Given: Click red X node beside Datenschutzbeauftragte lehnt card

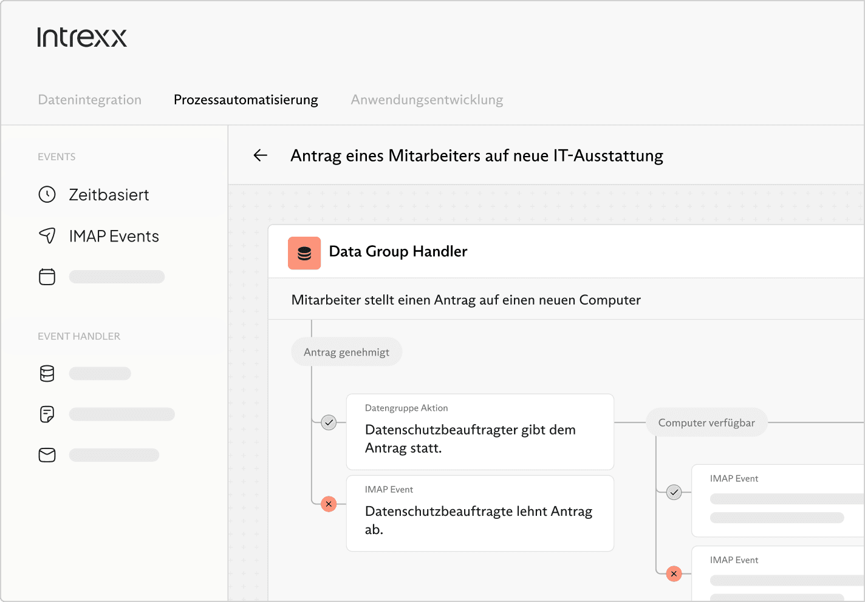Looking at the screenshot, I should pos(329,504).
